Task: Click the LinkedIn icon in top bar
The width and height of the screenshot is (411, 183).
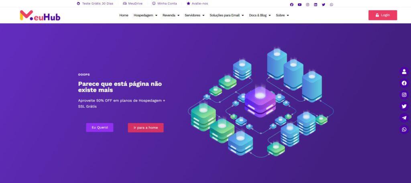Action: [x=315, y=4]
